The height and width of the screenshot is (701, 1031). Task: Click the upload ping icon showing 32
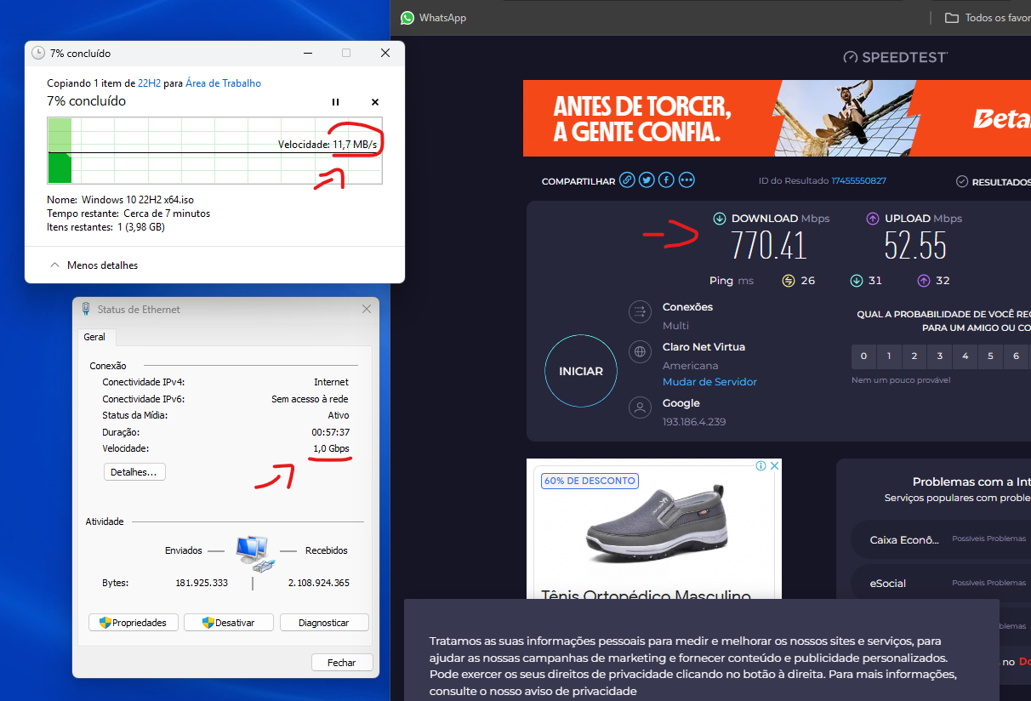click(x=923, y=281)
